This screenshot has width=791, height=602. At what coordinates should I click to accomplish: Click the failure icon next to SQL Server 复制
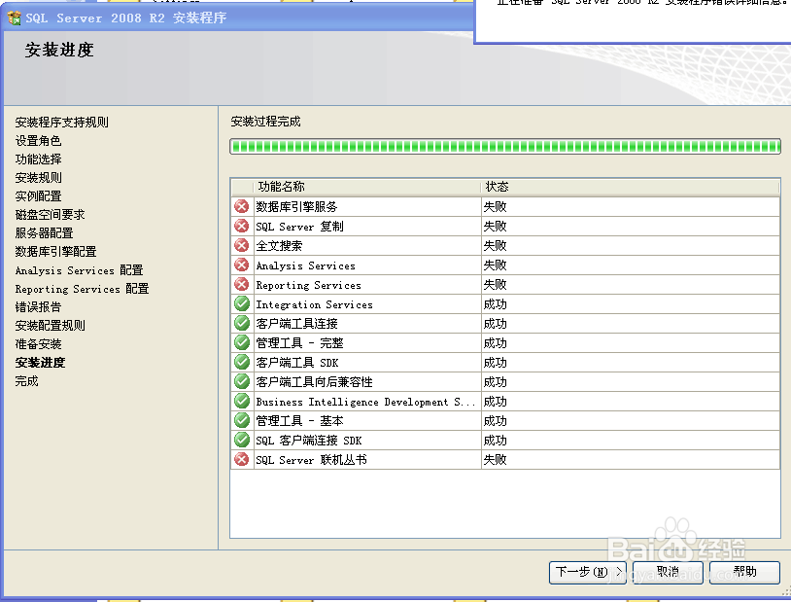pyautogui.click(x=242, y=226)
